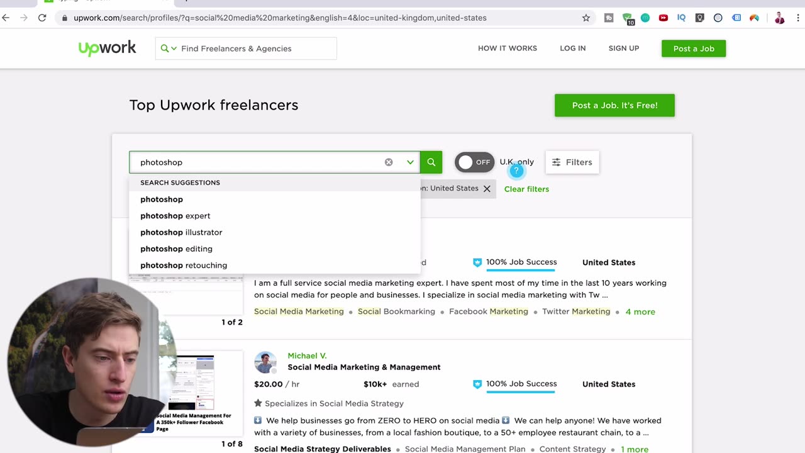Click the blue tag extension icon
This screenshot has width=805, height=453.
click(736, 18)
